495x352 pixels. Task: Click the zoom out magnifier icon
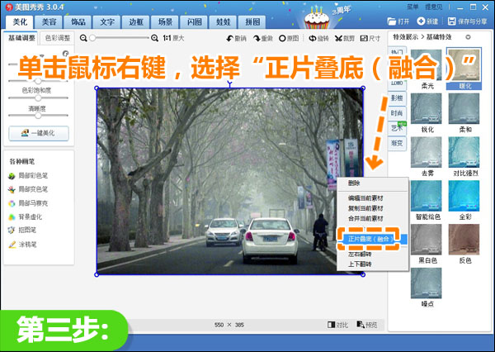coord(83,38)
